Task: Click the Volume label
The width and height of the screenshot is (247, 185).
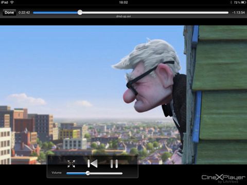Action: click(57, 173)
